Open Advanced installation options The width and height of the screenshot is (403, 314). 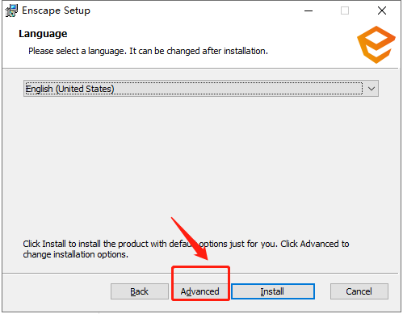pos(199,291)
